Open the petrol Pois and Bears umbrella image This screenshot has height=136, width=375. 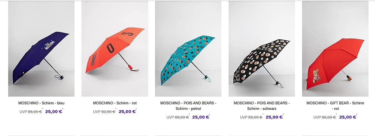tap(188, 49)
